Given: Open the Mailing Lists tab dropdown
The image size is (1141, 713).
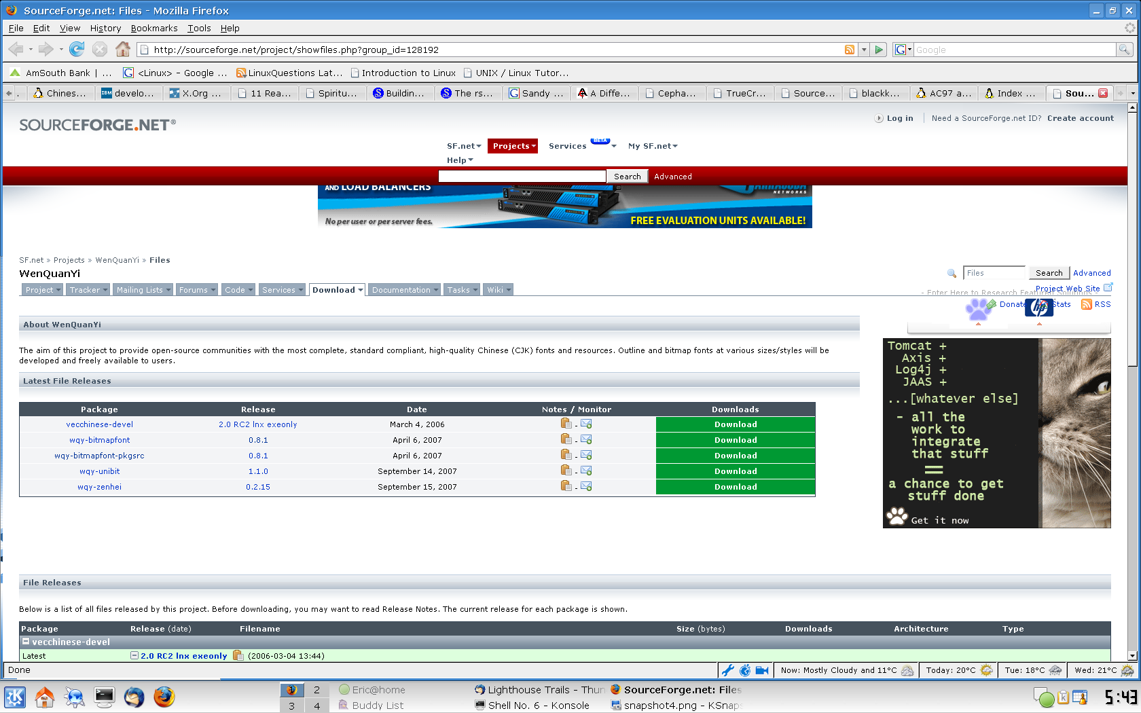Looking at the screenshot, I should pos(143,290).
